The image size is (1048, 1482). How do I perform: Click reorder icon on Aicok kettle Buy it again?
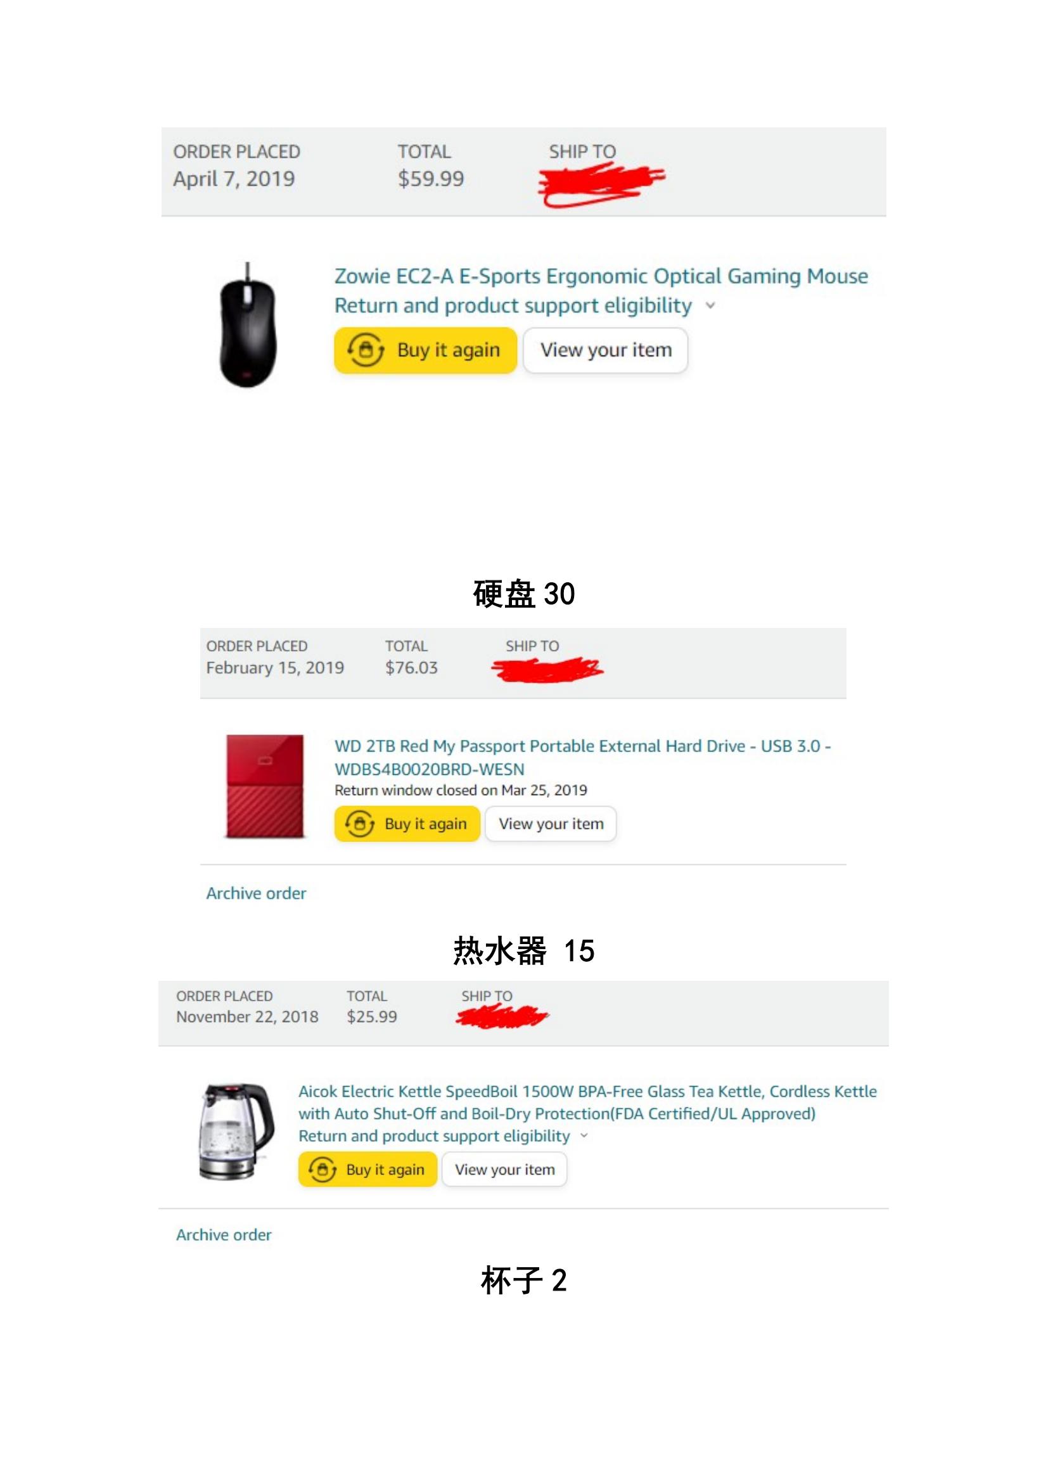click(322, 1169)
